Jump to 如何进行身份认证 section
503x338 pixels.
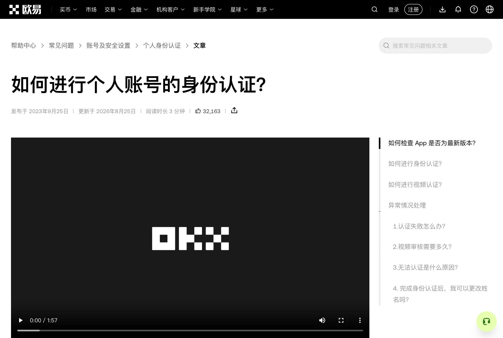pos(415,164)
